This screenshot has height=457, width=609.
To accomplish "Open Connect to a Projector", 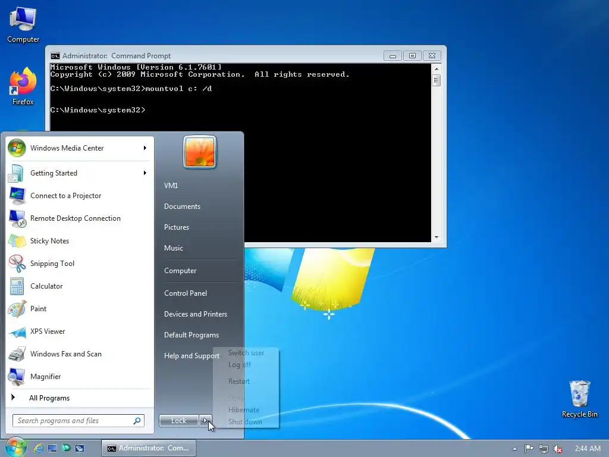I will tap(80, 195).
